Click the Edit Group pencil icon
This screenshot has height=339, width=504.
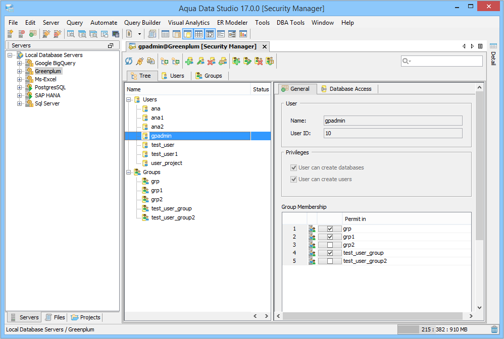pos(247,61)
